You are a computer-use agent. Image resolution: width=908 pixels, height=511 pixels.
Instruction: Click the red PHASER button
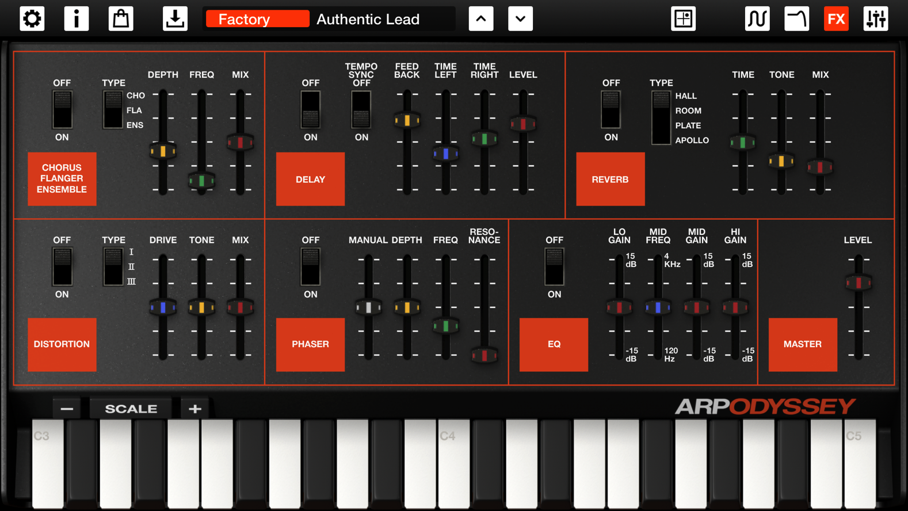[311, 344]
